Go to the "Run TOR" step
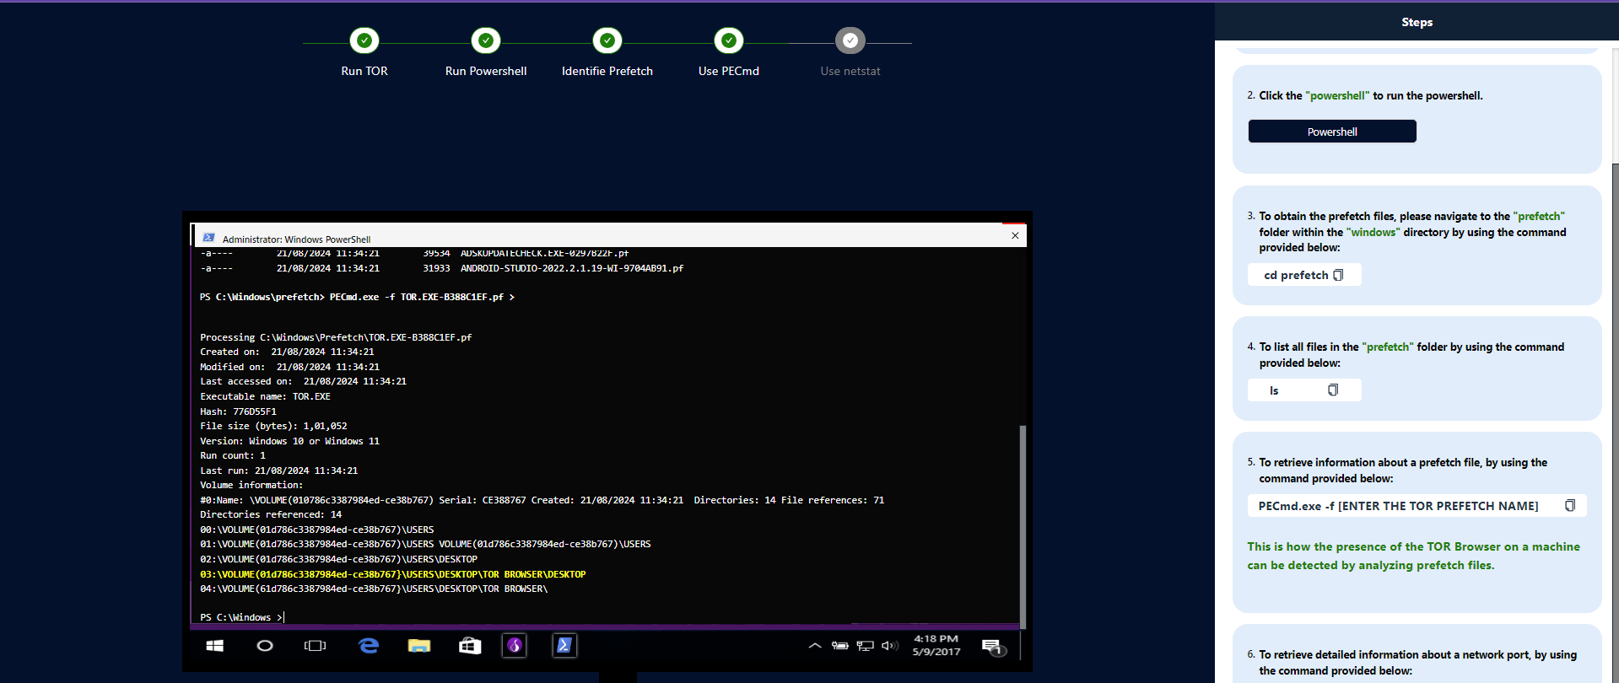This screenshot has height=683, width=1619. (364, 40)
